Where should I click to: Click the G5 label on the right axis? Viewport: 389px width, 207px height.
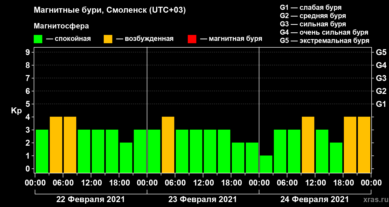pos(381,52)
